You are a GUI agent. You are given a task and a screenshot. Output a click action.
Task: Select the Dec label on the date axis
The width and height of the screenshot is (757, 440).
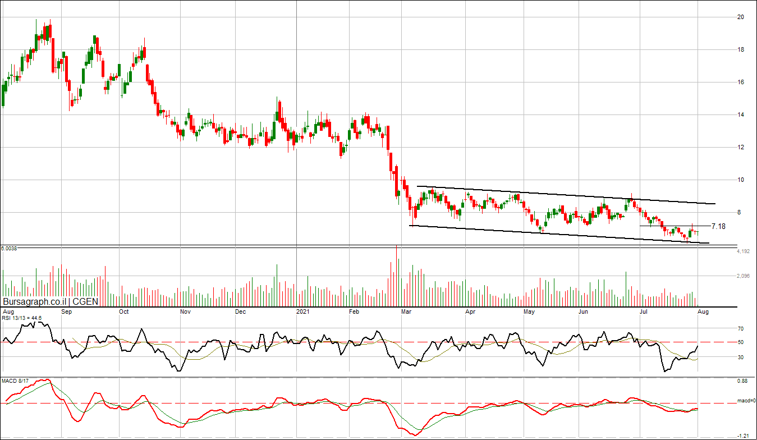point(240,311)
